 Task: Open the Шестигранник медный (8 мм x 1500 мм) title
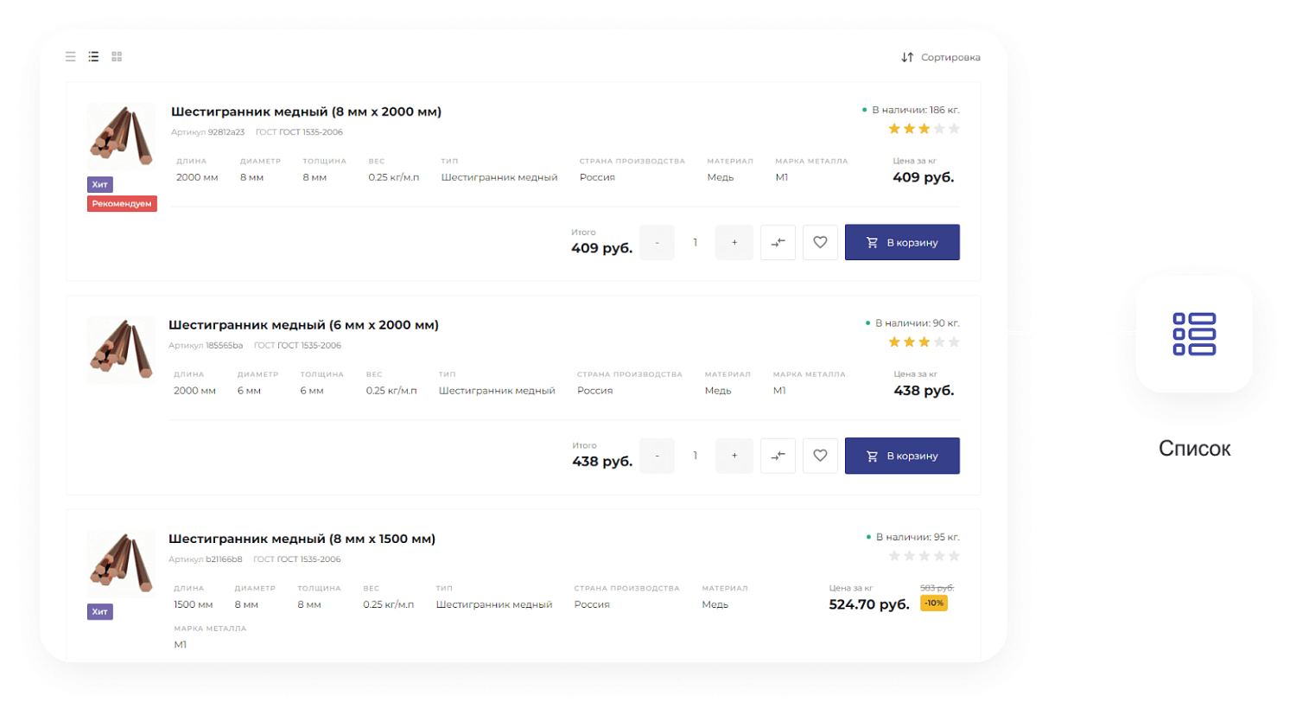pos(302,539)
